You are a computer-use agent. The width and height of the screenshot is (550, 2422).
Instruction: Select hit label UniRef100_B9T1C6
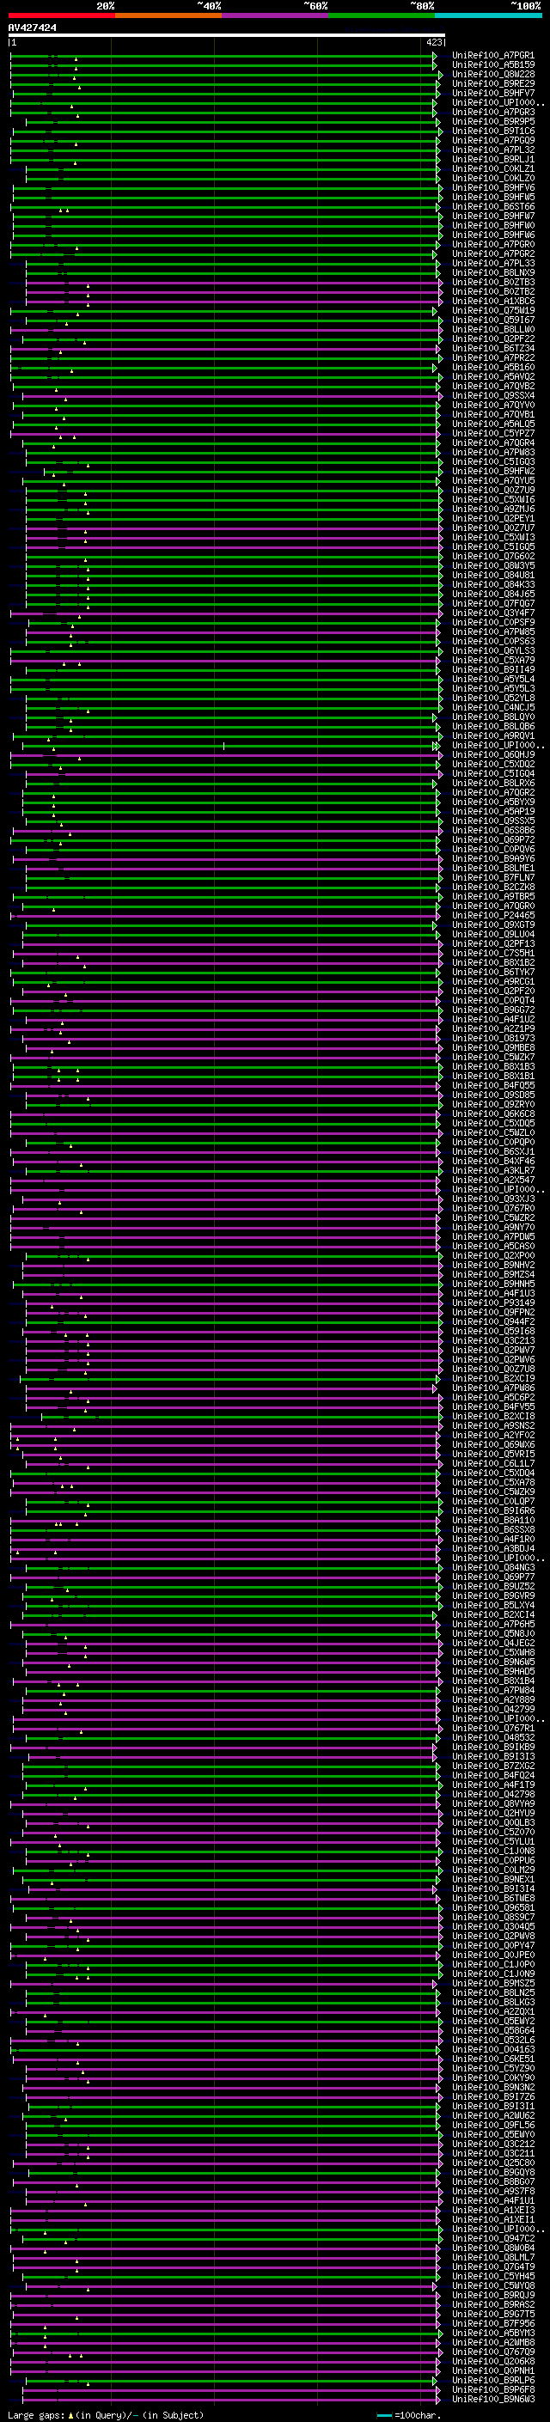point(493,131)
